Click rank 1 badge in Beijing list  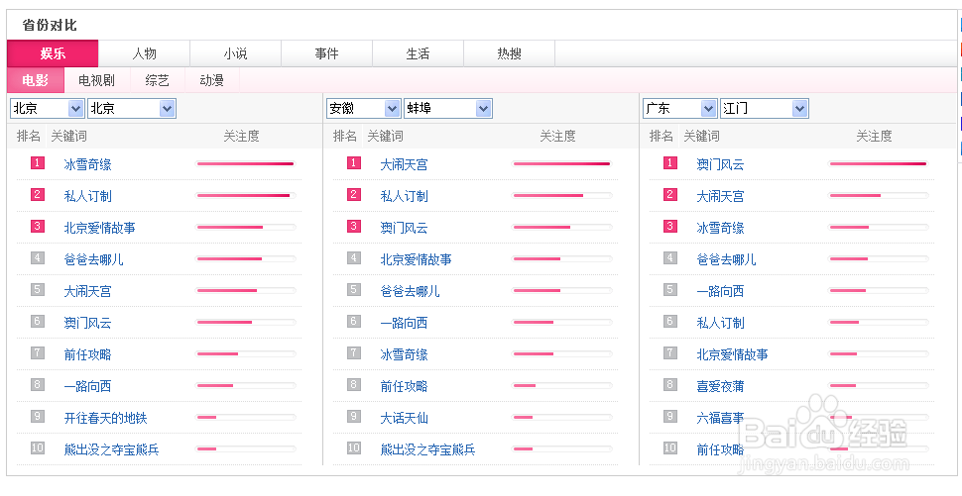coord(38,163)
